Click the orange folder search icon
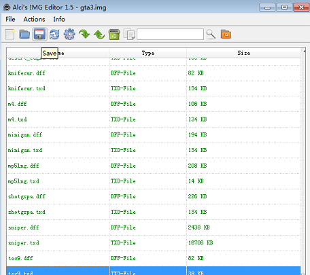This screenshot has width=310, height=275. [226, 35]
